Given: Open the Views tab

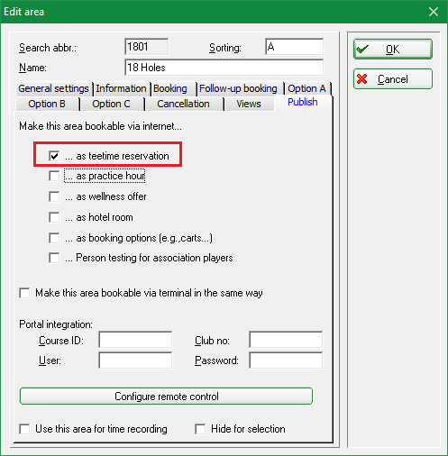Looking at the screenshot, I should [249, 104].
